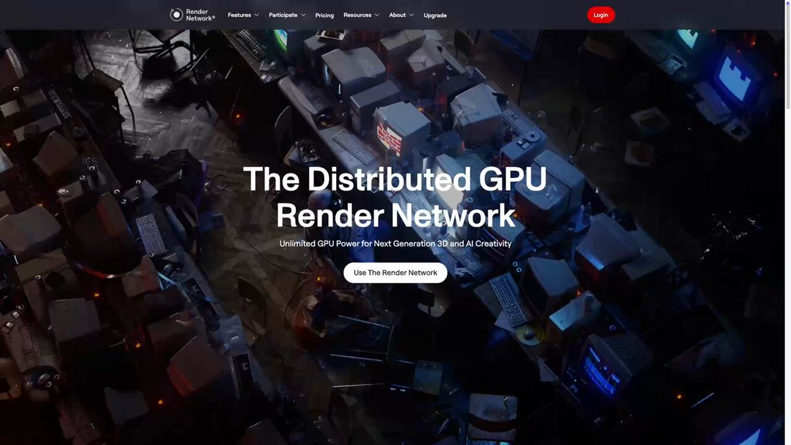Expand the About chevron arrow
The image size is (791, 445).
[x=411, y=15]
